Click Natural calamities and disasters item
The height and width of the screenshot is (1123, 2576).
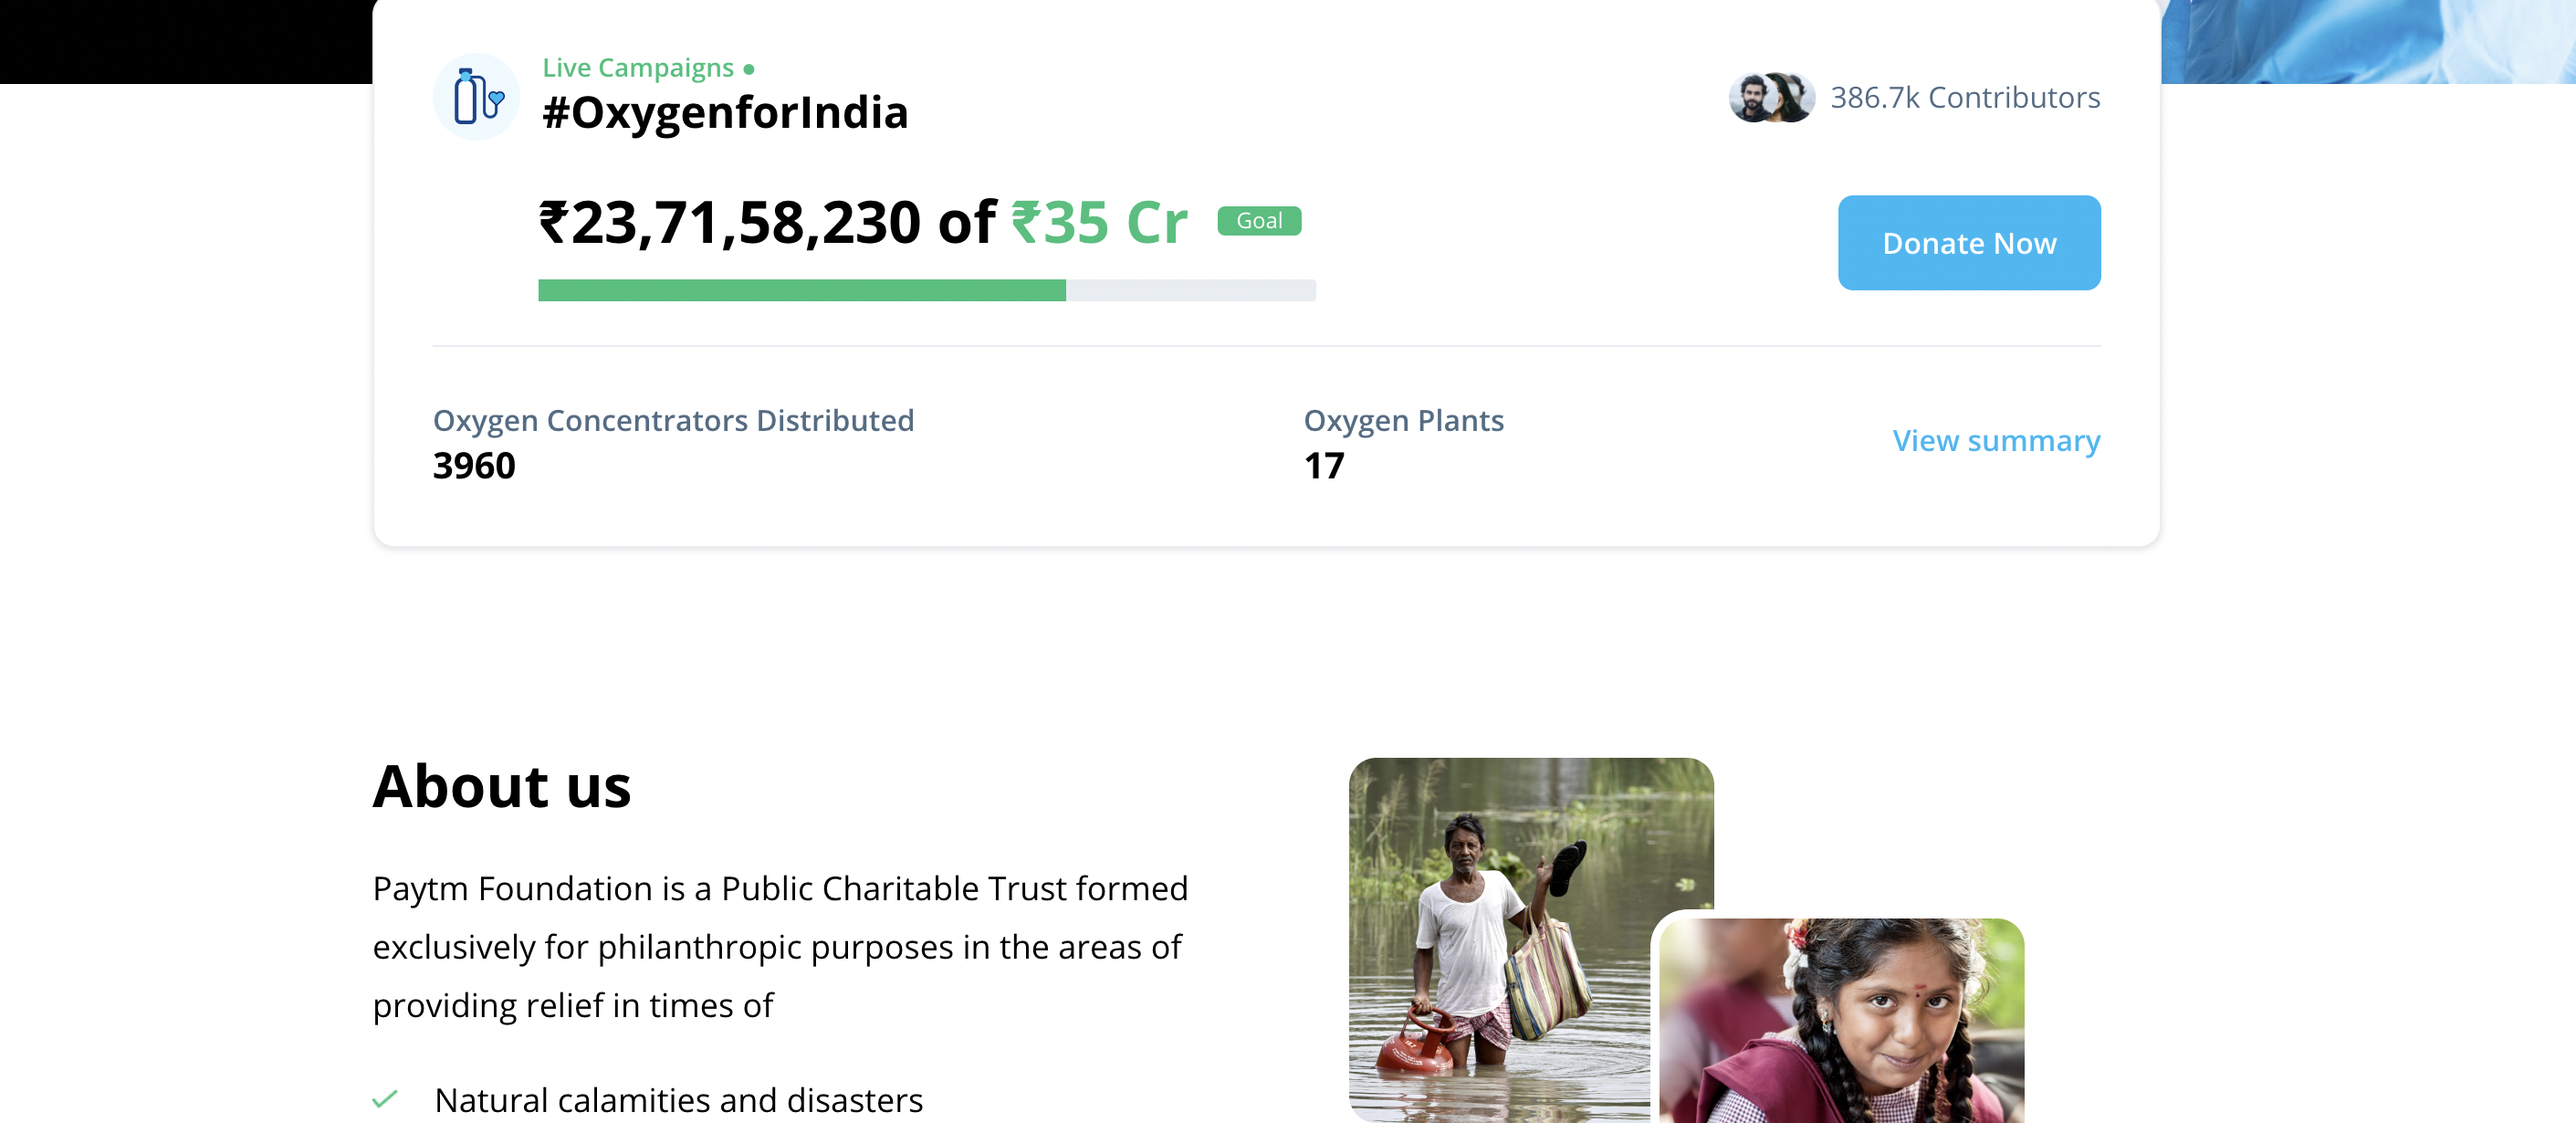(x=678, y=1100)
